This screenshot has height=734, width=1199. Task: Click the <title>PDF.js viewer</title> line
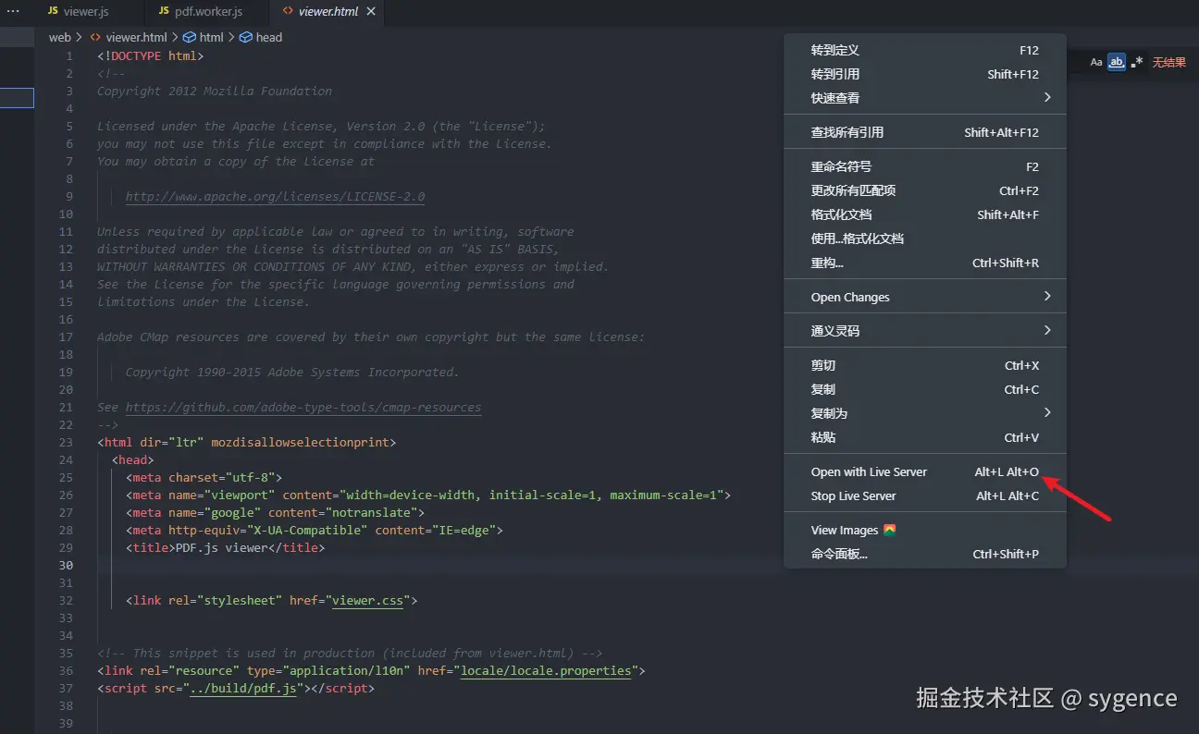point(225,547)
